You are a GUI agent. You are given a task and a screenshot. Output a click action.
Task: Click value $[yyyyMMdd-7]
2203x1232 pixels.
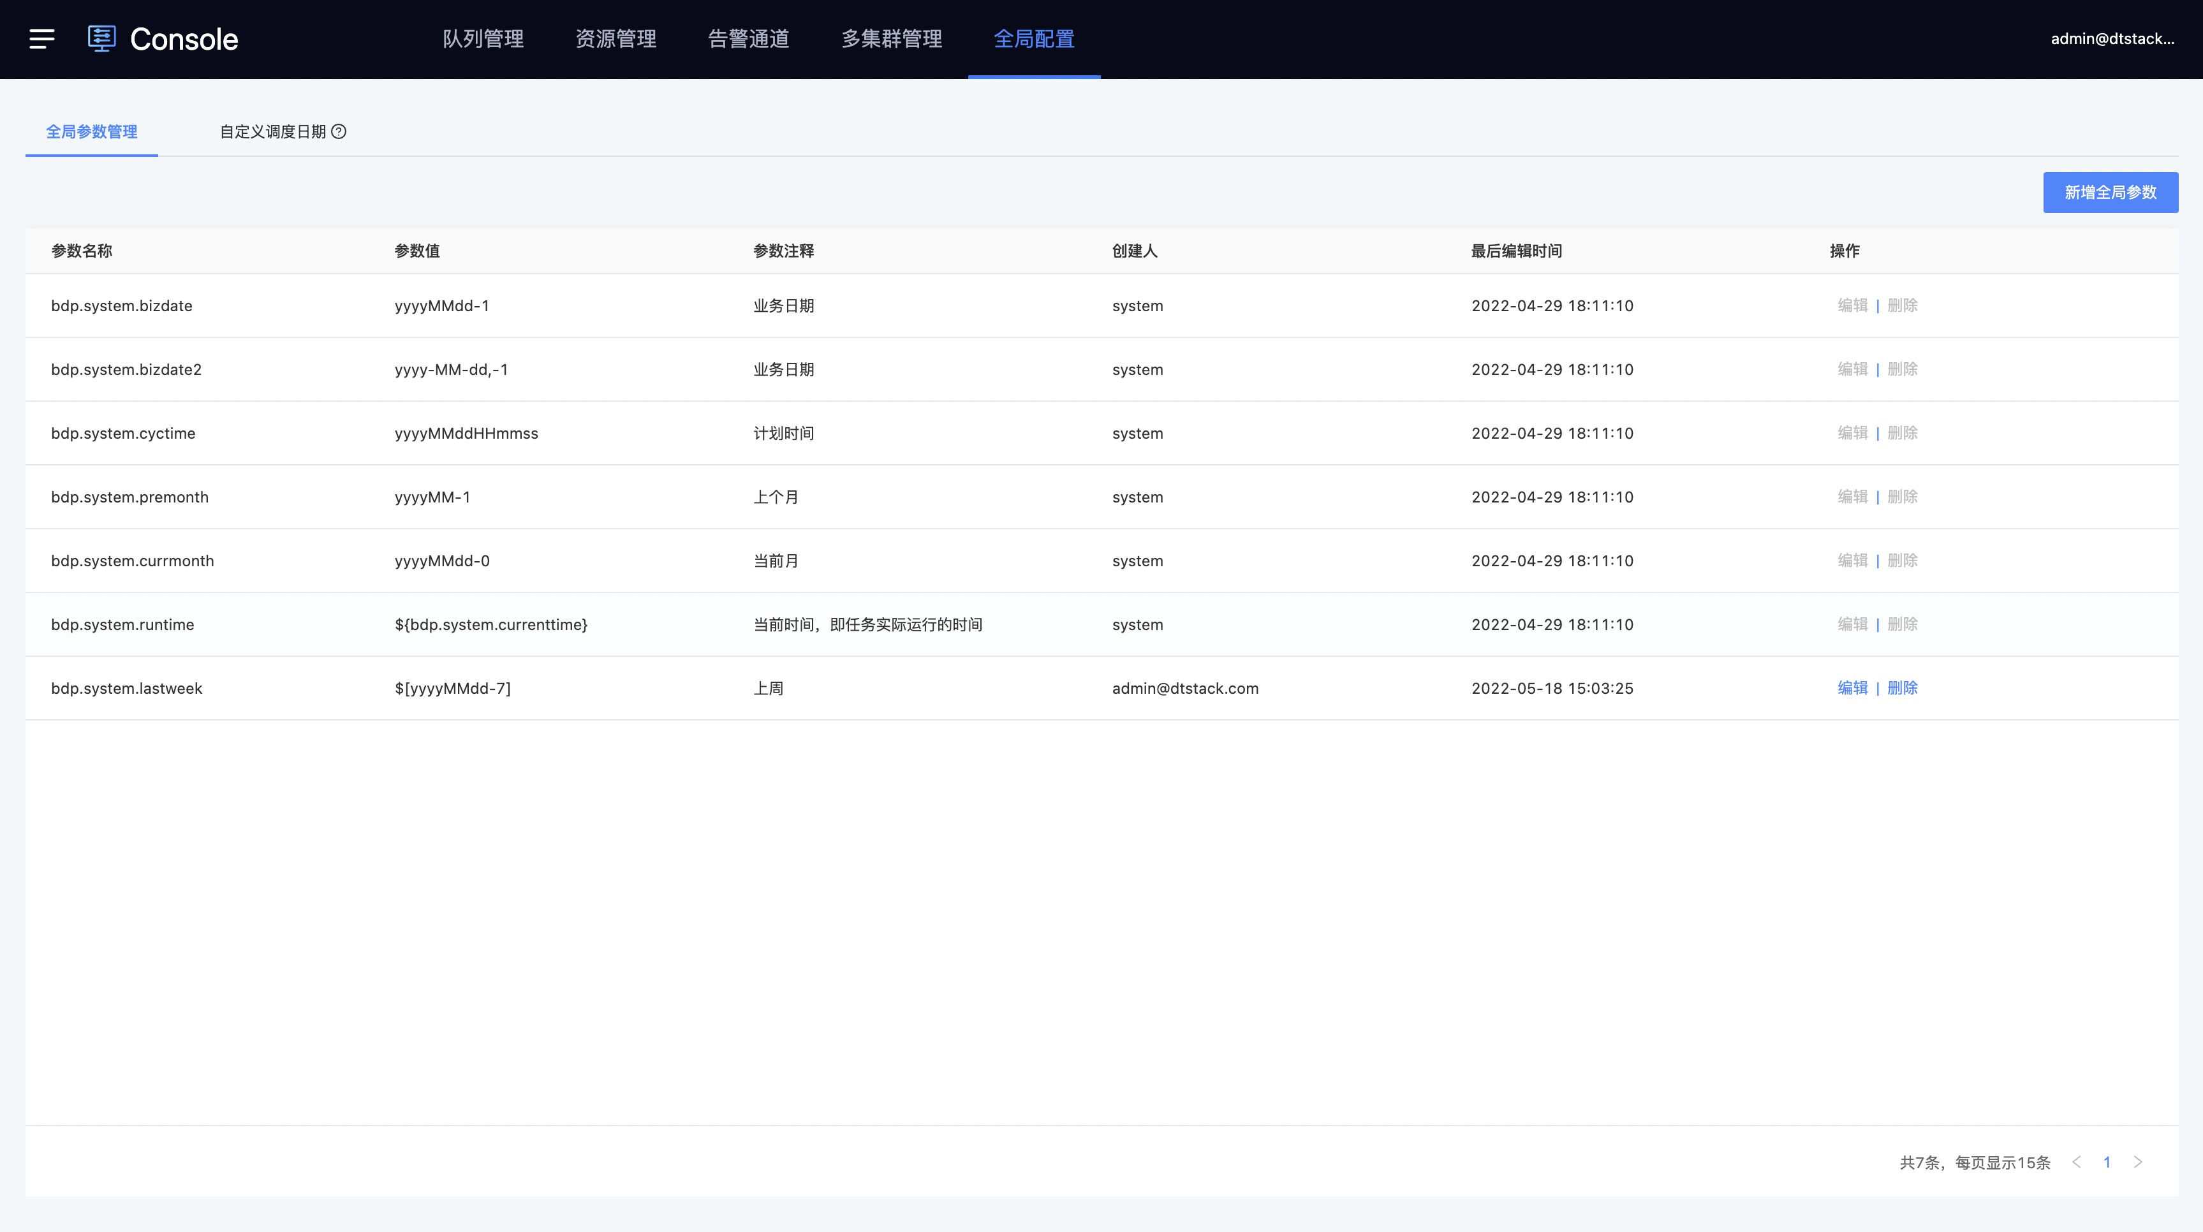coord(452,688)
